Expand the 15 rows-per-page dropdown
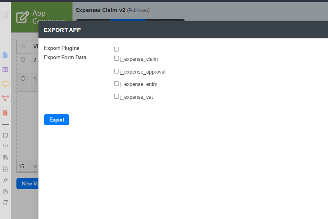This screenshot has width=328, height=219. click(28, 166)
